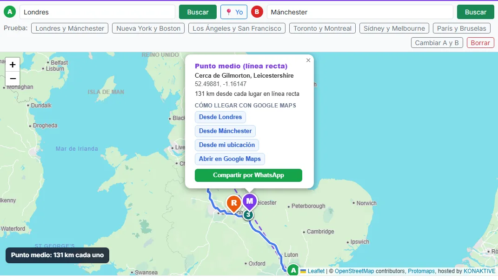
Task: Get directions Desde Londres
Action: click(x=220, y=117)
